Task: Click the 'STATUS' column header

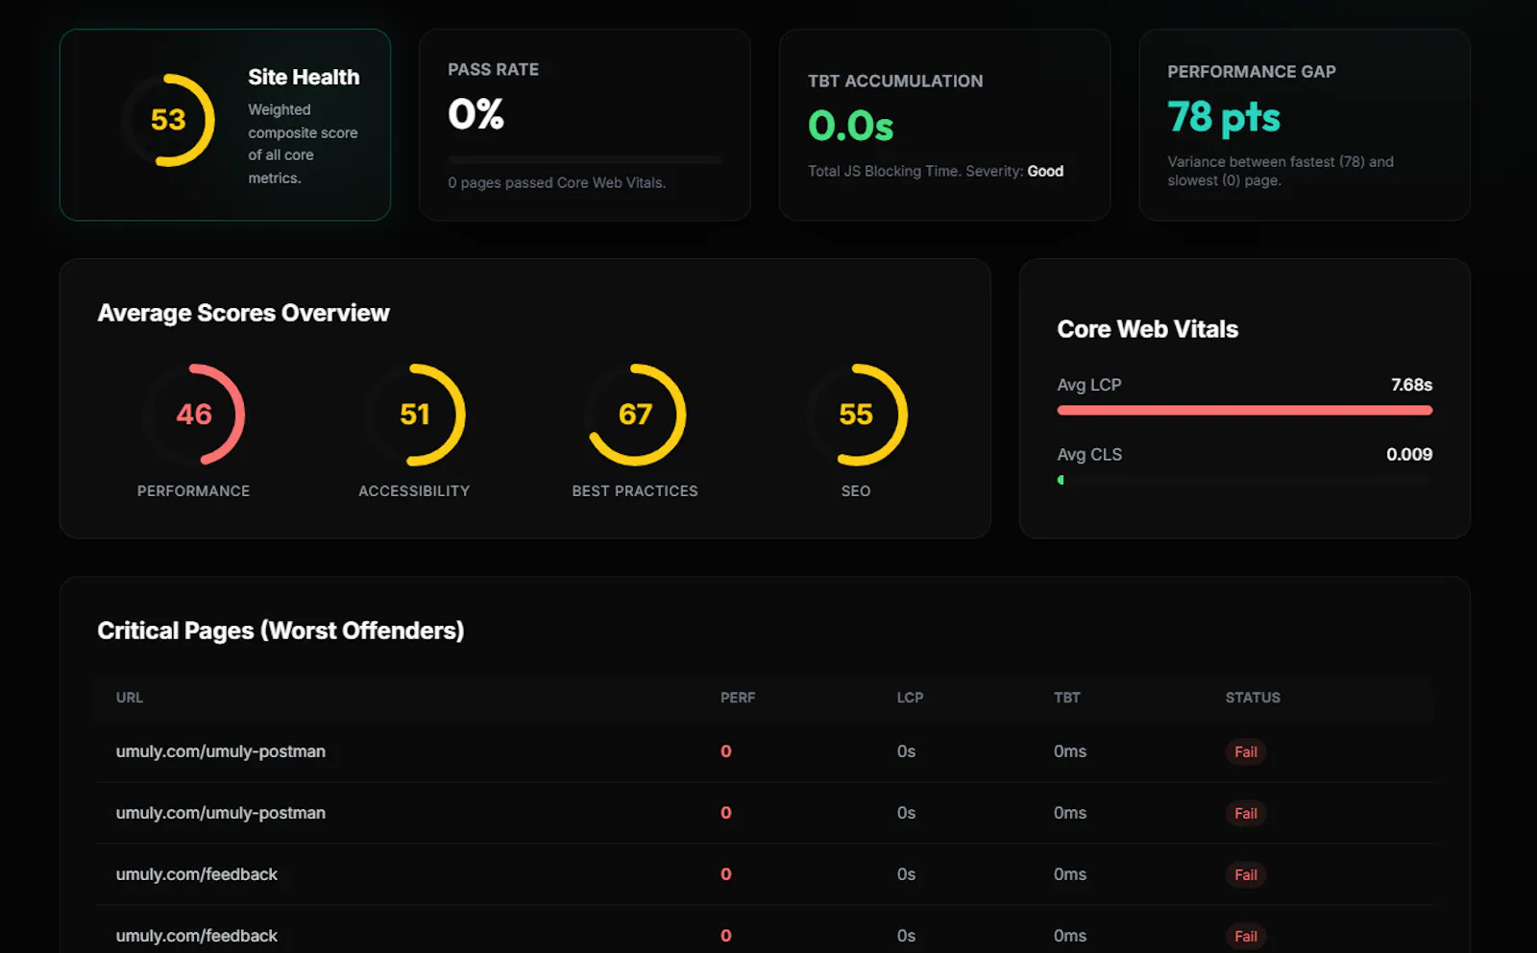Action: [x=1253, y=698]
